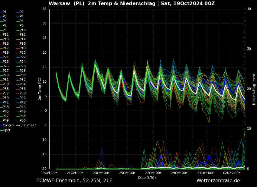Viewport: 257px width, 187px height.
Task: Click the "P36" legend label
Action: click(23, 89)
